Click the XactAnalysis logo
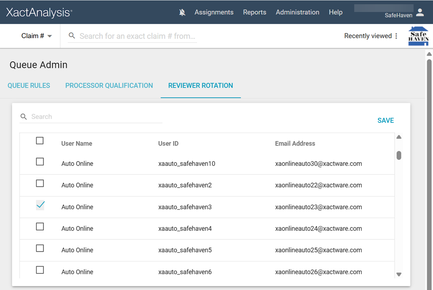This screenshot has height=290, width=433. tap(39, 12)
